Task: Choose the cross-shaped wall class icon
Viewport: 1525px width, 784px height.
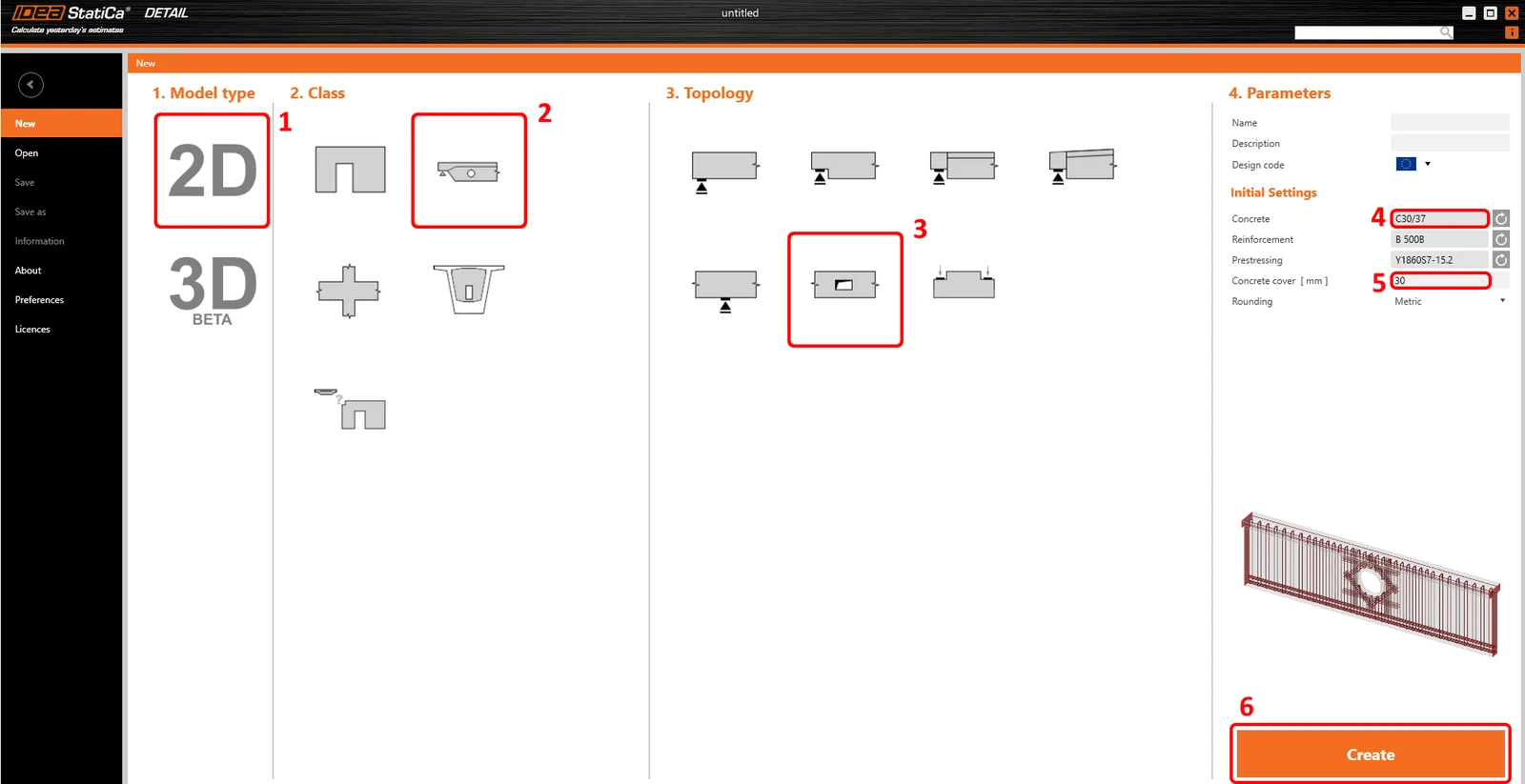Action: tap(349, 291)
